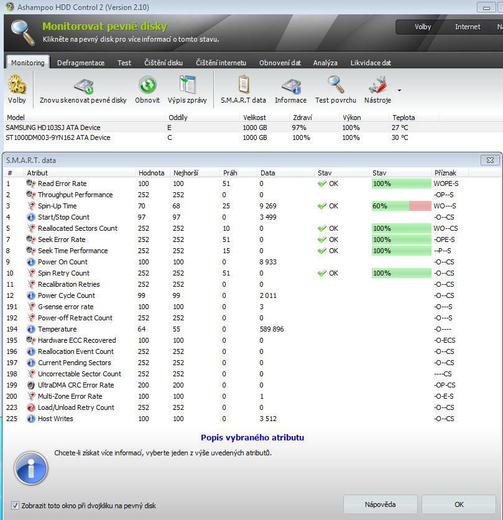503x520 pixels.
Task: Expand the Nástroje dropdown arrow
Action: coord(400,90)
